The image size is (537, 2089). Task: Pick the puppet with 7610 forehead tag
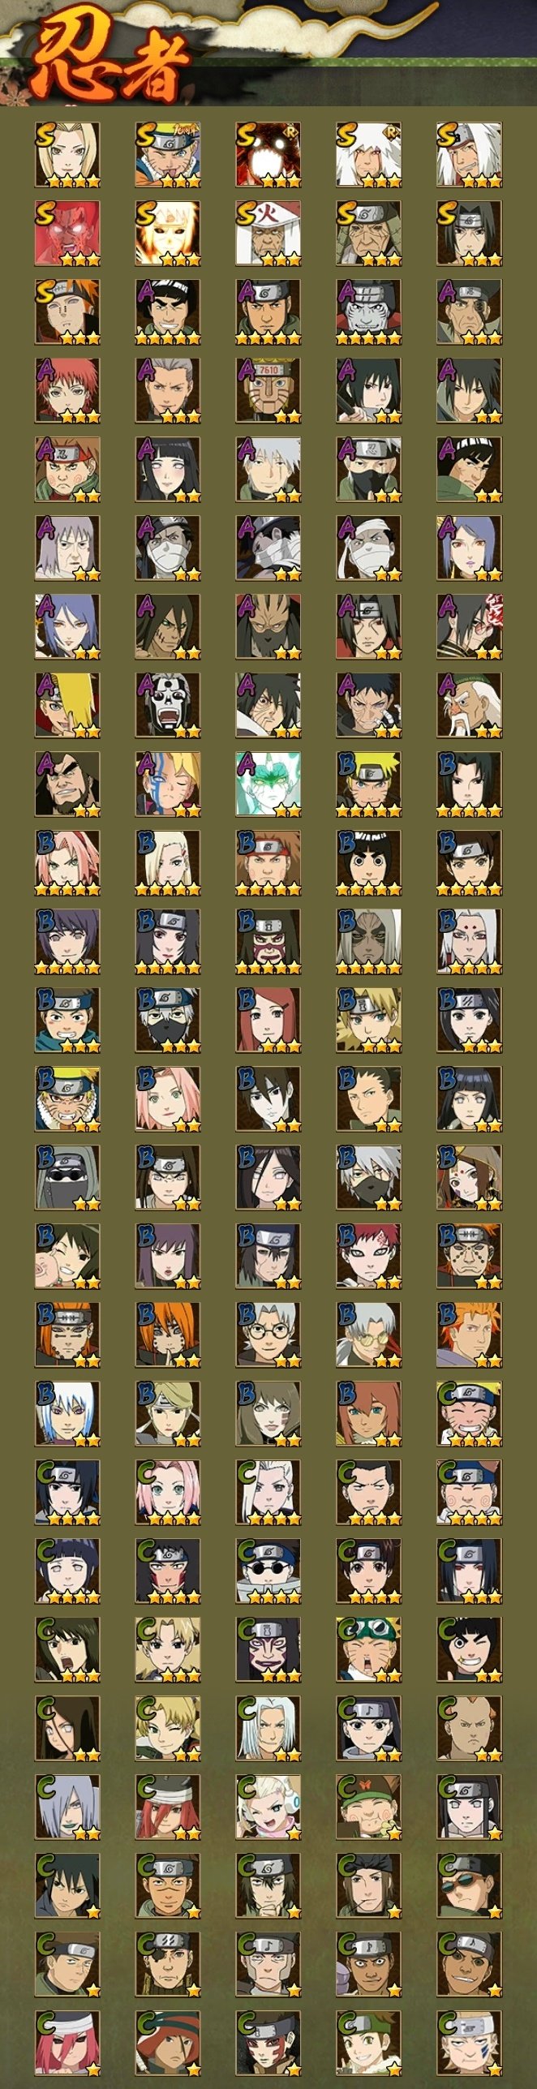point(268,391)
